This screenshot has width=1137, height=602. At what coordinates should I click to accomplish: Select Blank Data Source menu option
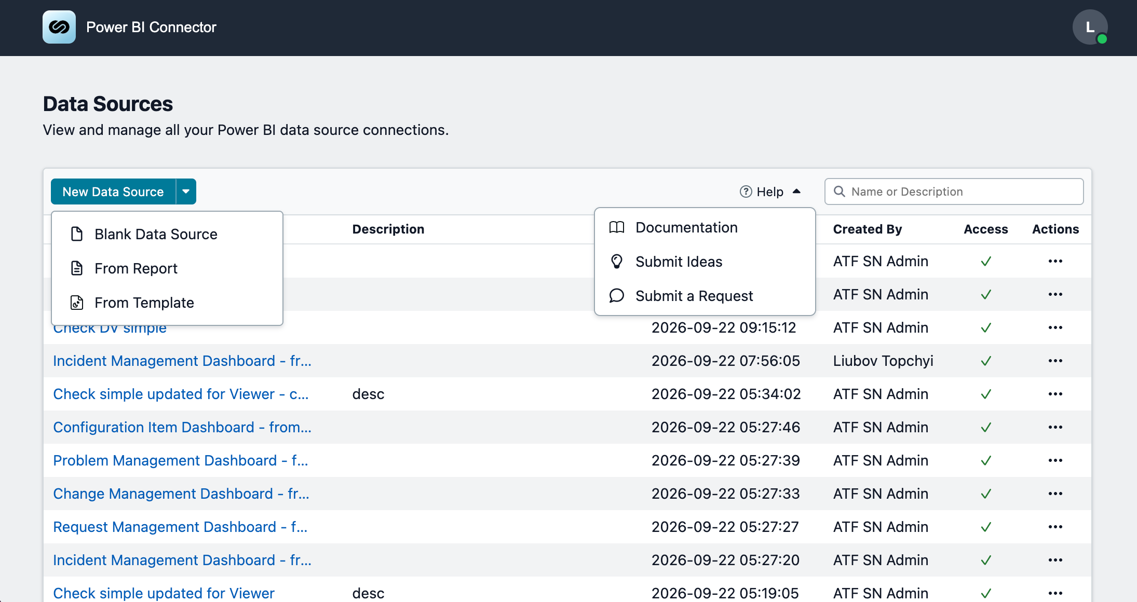pos(167,234)
